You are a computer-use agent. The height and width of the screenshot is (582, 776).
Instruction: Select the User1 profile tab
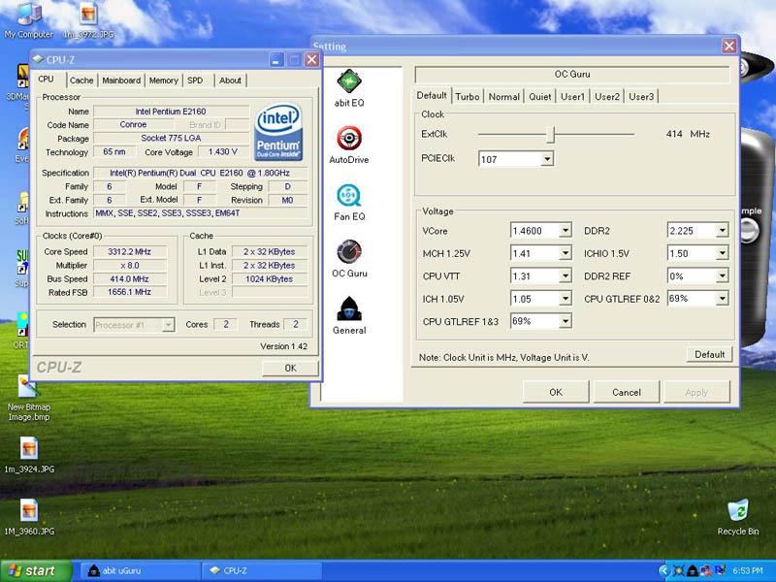pos(572,96)
